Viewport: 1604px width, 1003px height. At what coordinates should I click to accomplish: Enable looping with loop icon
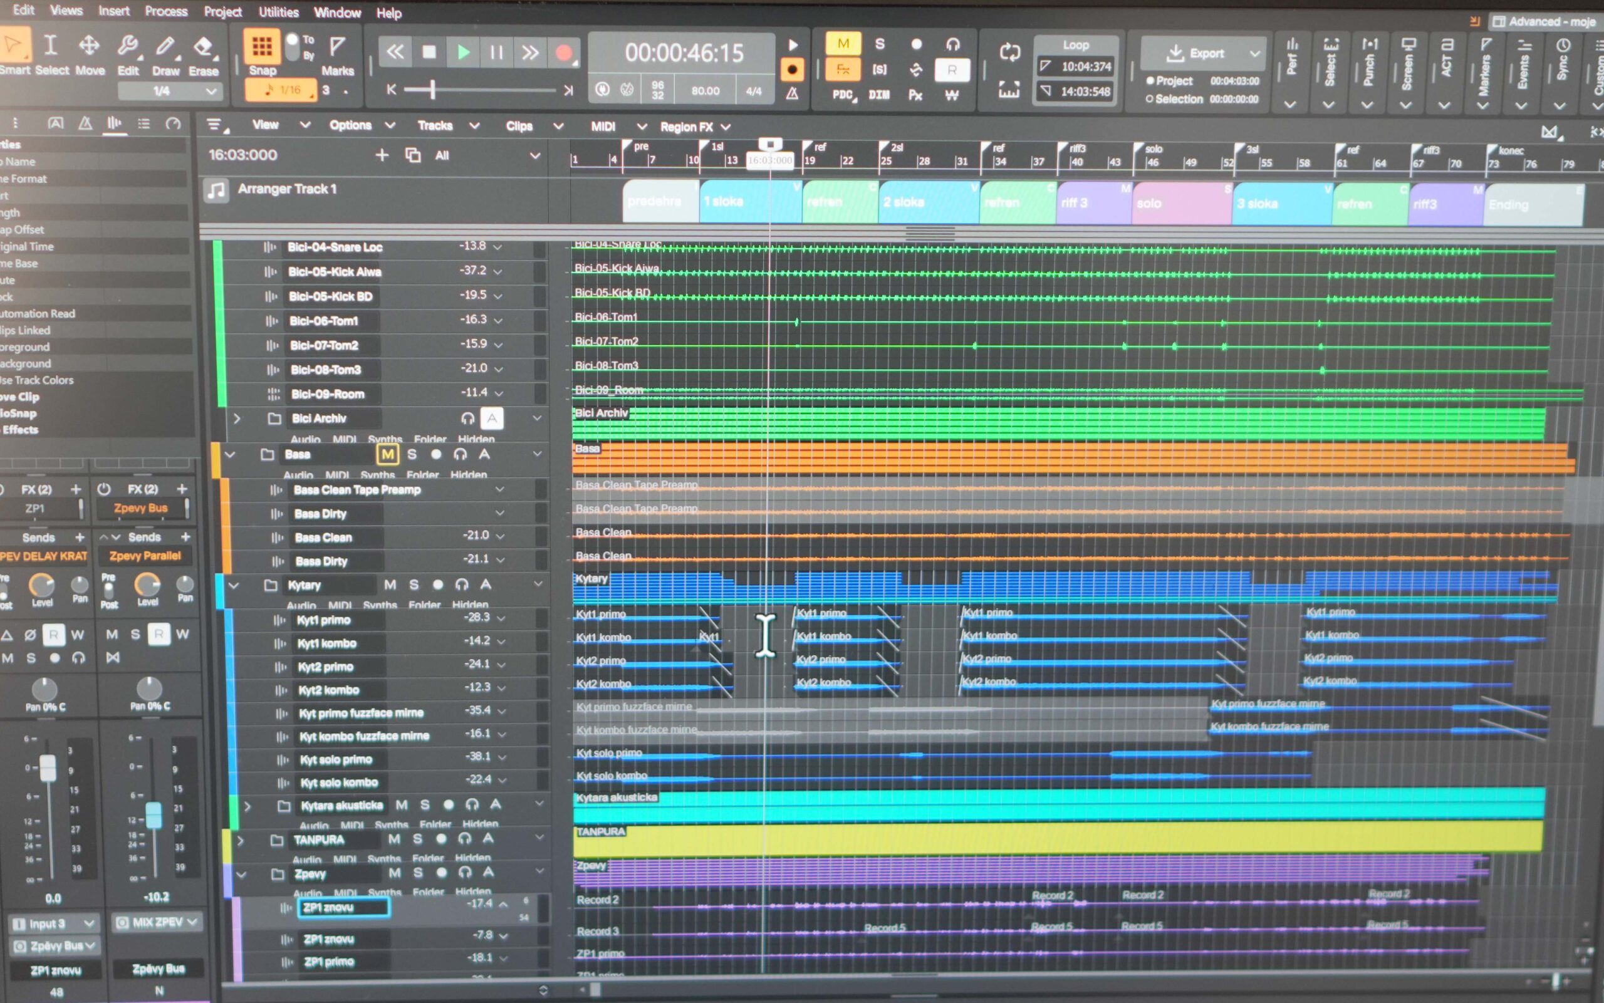coord(1009,52)
